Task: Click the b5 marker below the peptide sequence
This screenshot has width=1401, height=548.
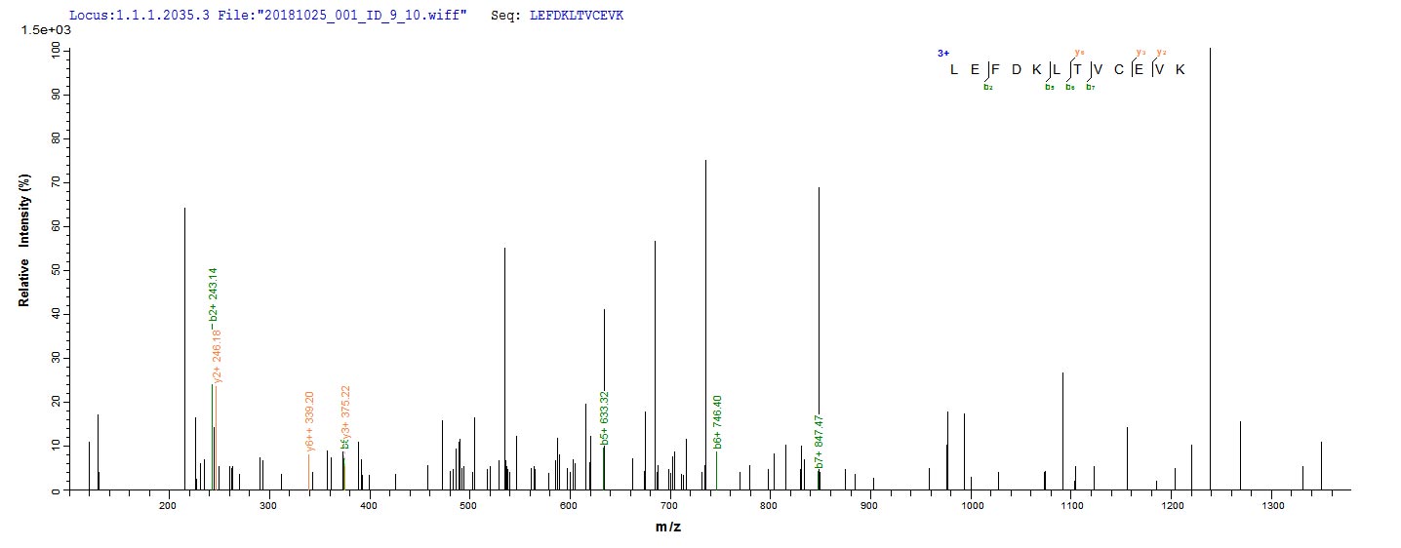Action: click(x=1050, y=88)
